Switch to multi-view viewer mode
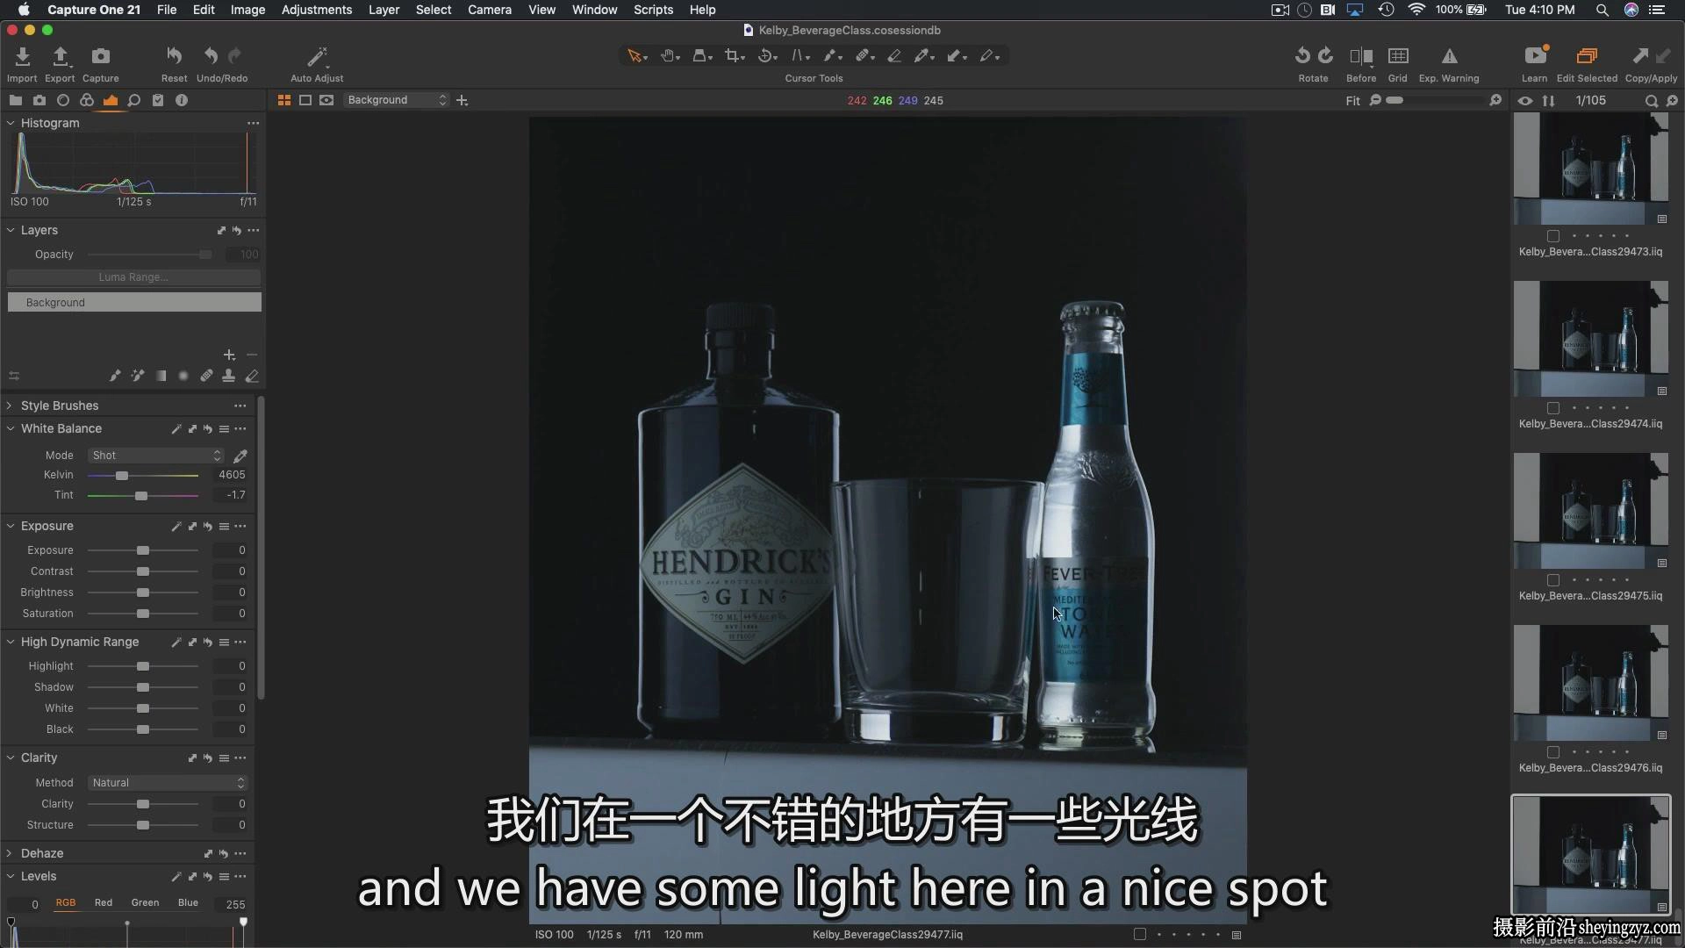Screen dimensions: 1685x948 coord(284,100)
